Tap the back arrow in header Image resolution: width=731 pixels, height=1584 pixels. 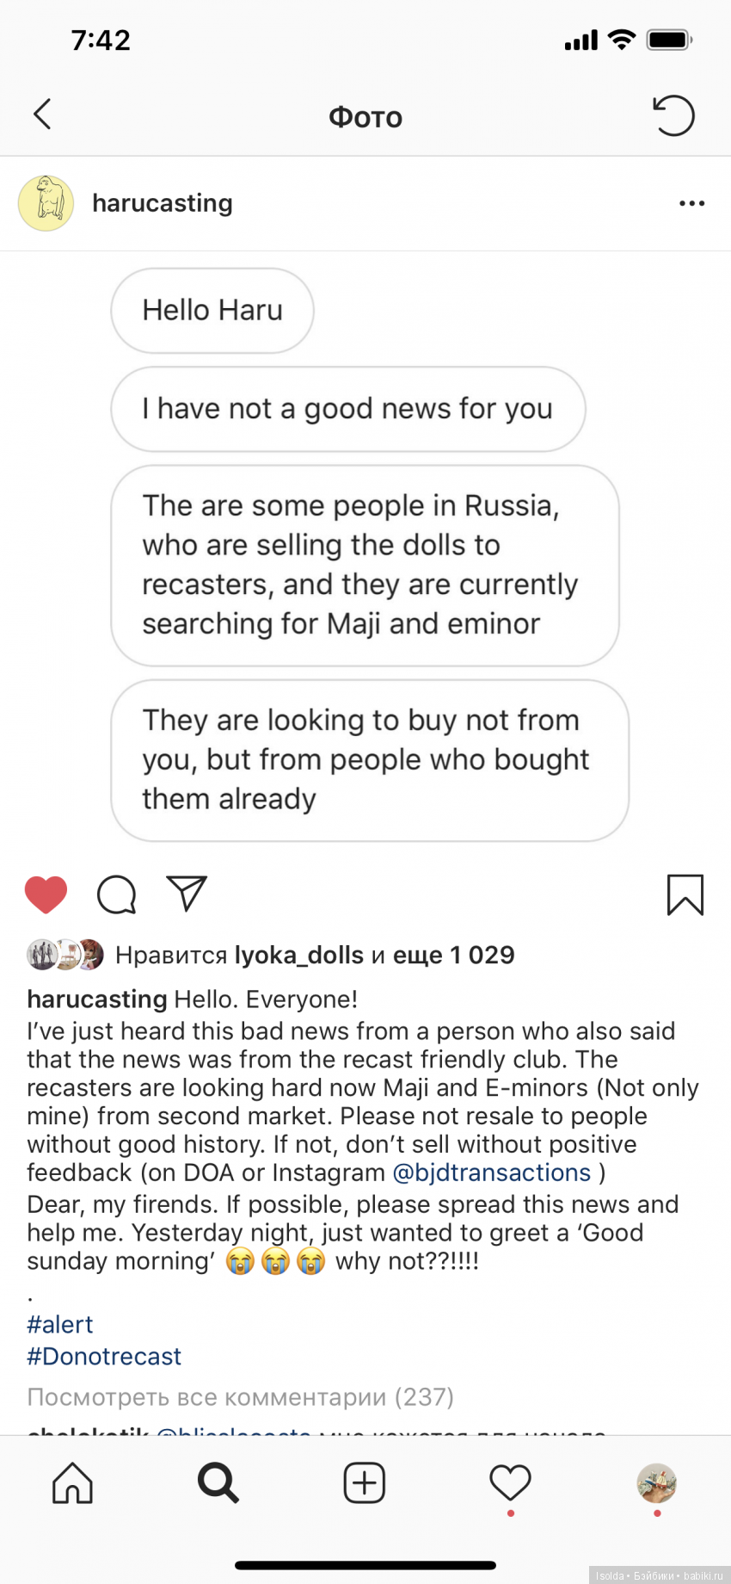tap(42, 114)
